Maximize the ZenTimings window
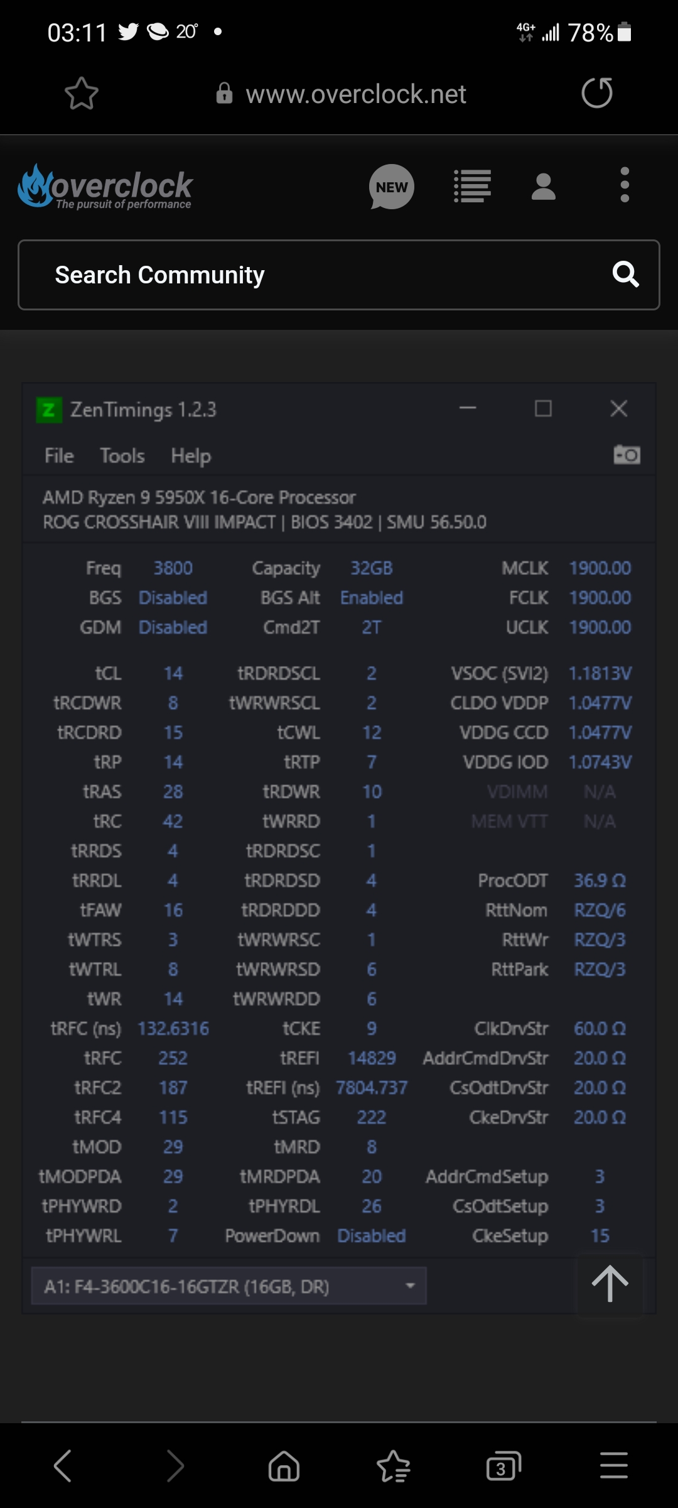The height and width of the screenshot is (1508, 678). click(x=544, y=408)
